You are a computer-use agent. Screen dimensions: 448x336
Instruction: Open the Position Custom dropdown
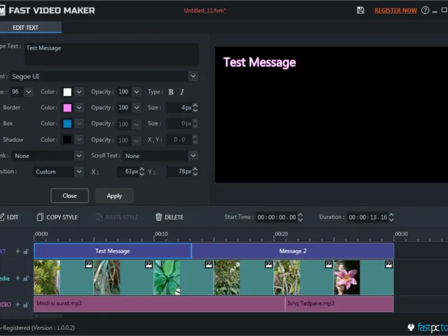pyautogui.click(x=79, y=172)
